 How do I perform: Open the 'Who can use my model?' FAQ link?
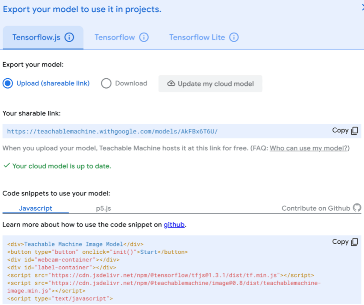(309, 148)
